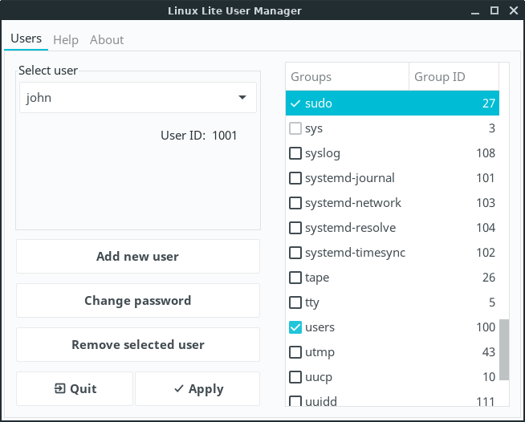Switch to the Help tab

(x=66, y=39)
